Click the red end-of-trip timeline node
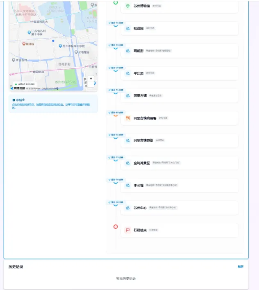 [x=116, y=227]
